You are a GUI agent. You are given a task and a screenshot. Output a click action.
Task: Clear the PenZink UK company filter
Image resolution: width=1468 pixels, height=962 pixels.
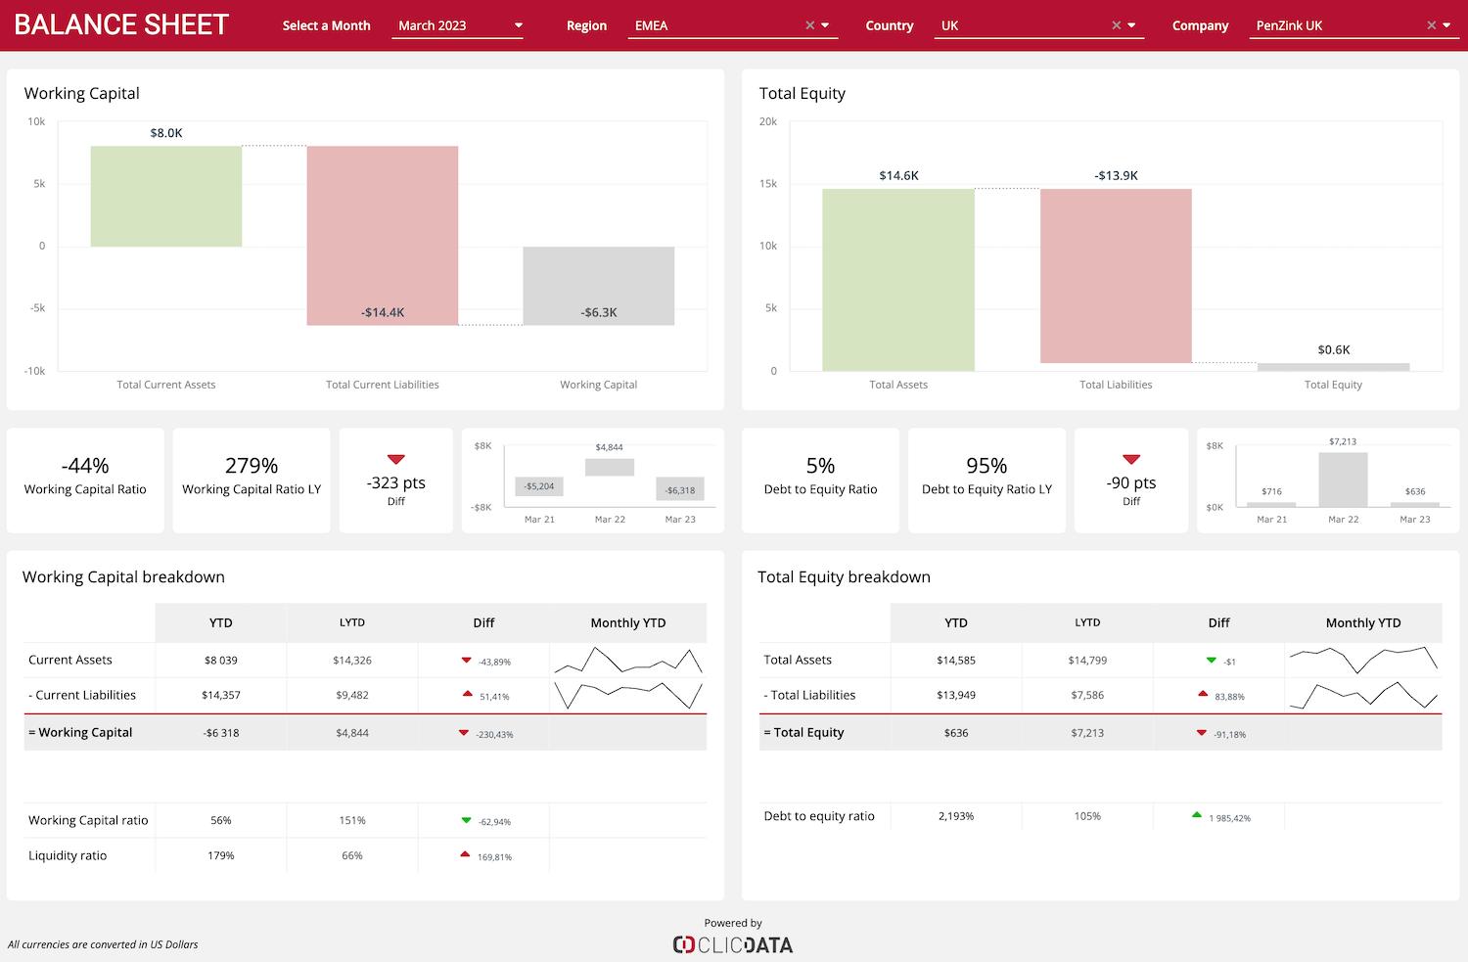coord(1431,25)
